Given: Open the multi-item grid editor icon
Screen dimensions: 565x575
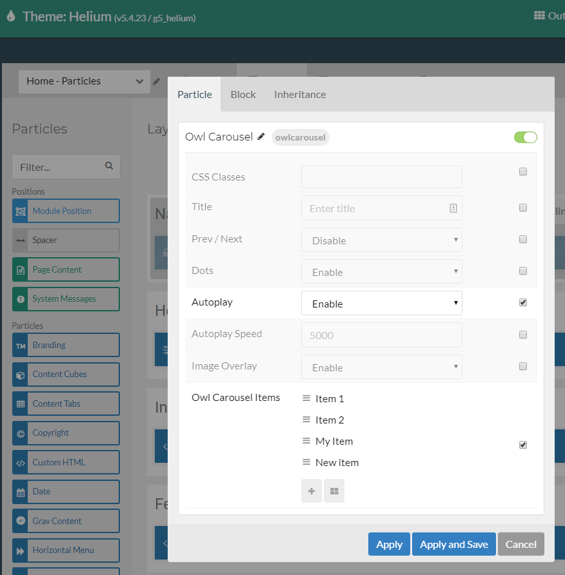Looking at the screenshot, I should point(334,491).
